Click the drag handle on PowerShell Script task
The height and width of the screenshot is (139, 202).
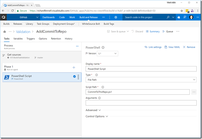(x=78, y=77)
